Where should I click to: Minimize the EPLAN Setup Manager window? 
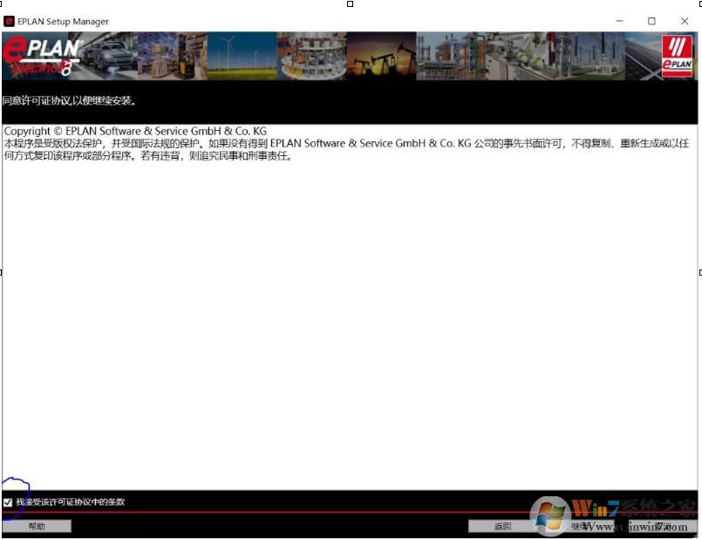620,21
